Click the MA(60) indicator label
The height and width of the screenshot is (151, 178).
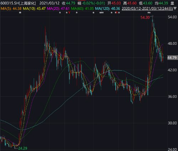pyautogui.click(x=82, y=9)
